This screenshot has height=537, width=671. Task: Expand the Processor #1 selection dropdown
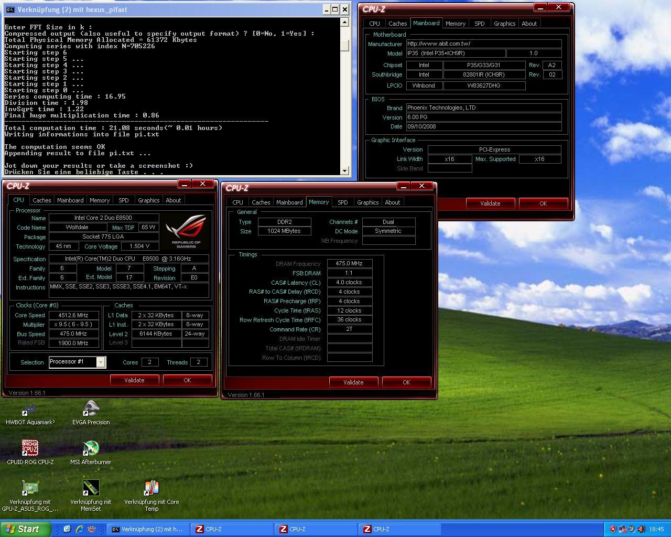tap(101, 362)
